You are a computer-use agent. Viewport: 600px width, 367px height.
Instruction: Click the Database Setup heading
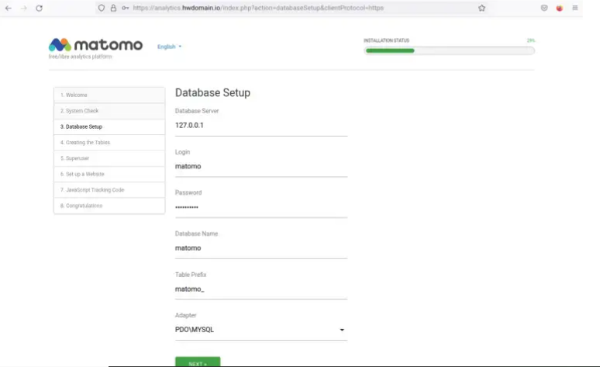click(212, 92)
